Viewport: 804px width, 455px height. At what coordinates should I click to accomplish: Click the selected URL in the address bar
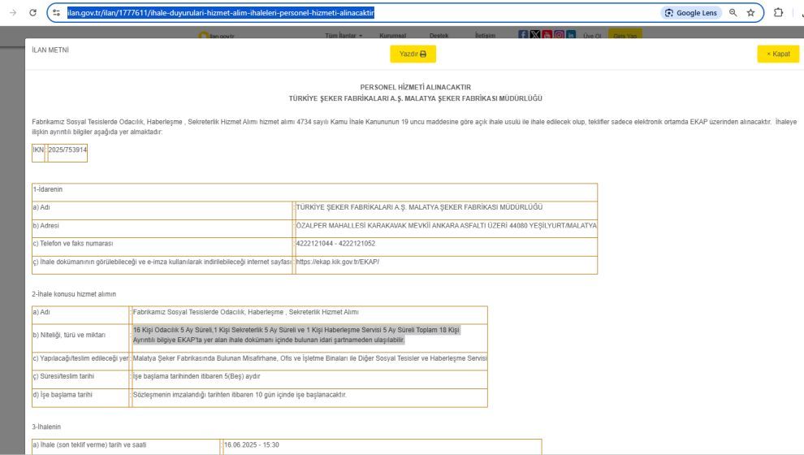click(221, 13)
